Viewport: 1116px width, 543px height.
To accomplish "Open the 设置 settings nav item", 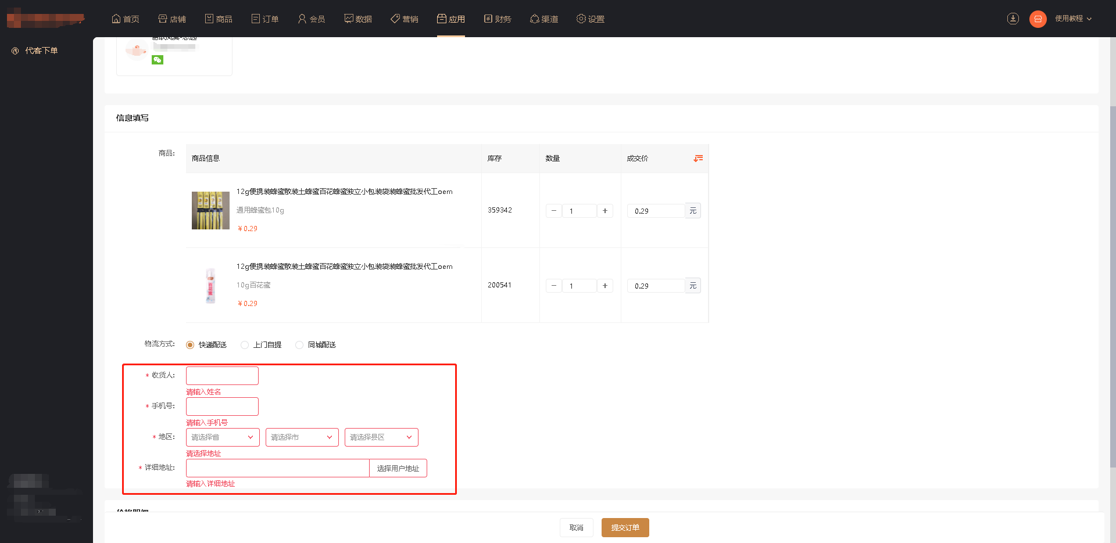I will 591,19.
